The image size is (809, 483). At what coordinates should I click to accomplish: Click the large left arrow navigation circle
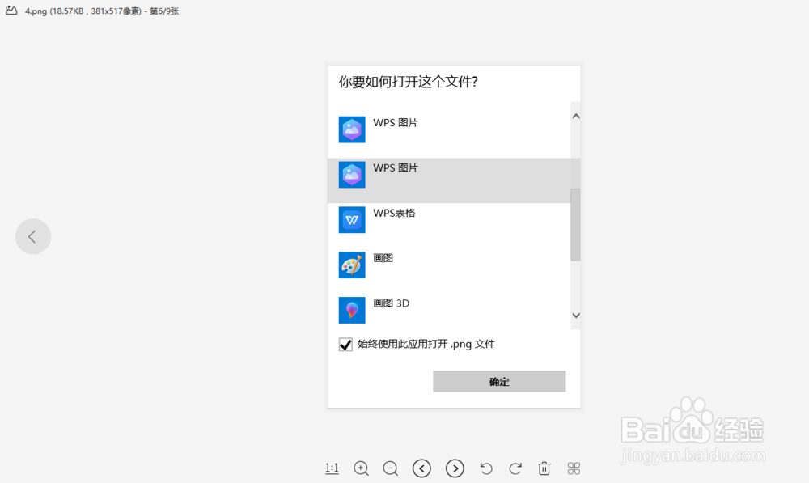point(33,237)
